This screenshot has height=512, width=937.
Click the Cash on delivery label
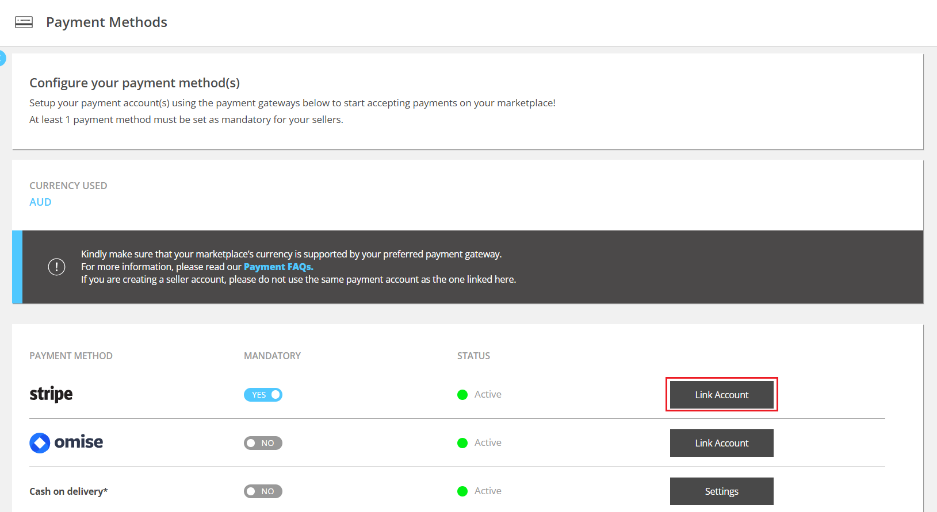click(x=68, y=491)
